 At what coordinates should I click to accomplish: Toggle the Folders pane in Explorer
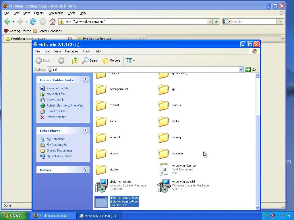[112, 60]
